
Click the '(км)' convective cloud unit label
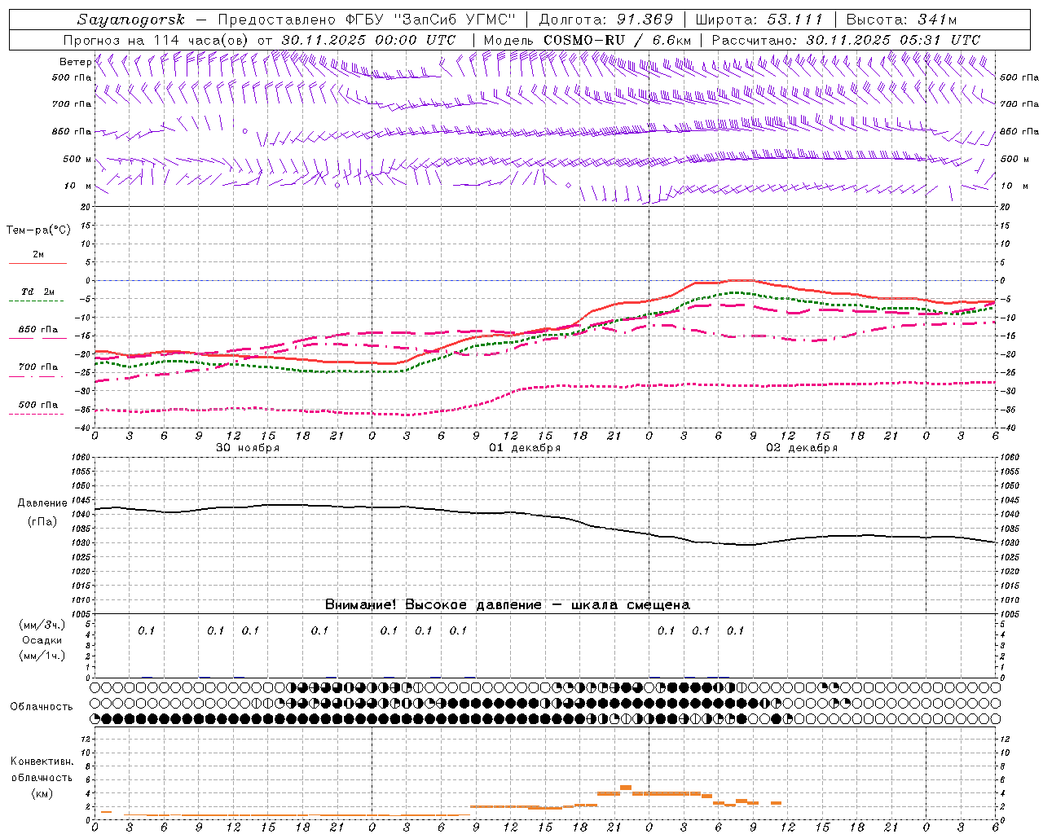(x=42, y=793)
